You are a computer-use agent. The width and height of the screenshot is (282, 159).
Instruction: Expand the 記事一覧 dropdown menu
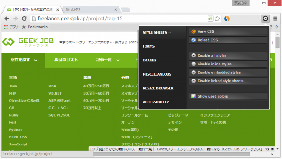(108, 60)
